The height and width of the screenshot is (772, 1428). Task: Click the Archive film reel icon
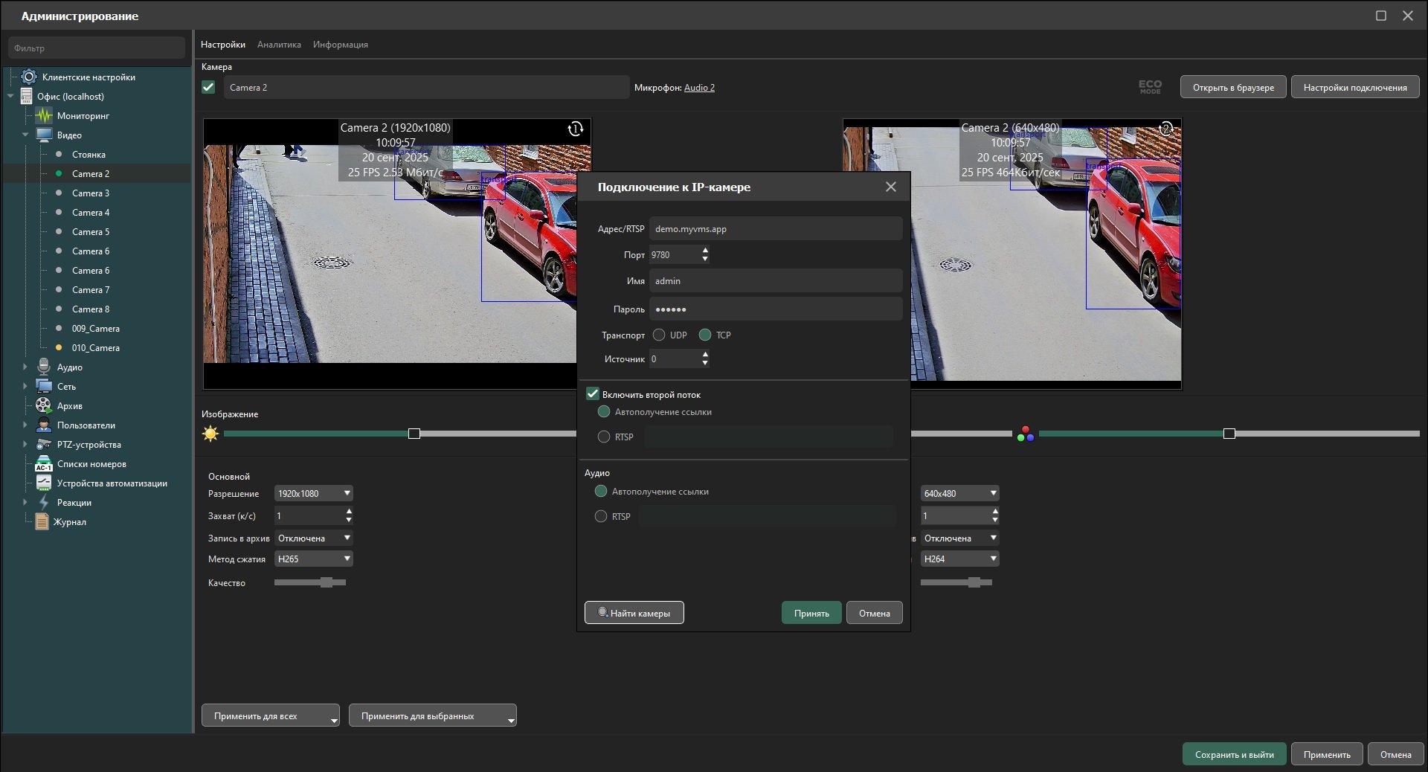(44, 406)
